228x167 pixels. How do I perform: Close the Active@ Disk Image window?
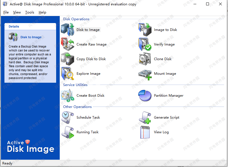click(220, 4)
